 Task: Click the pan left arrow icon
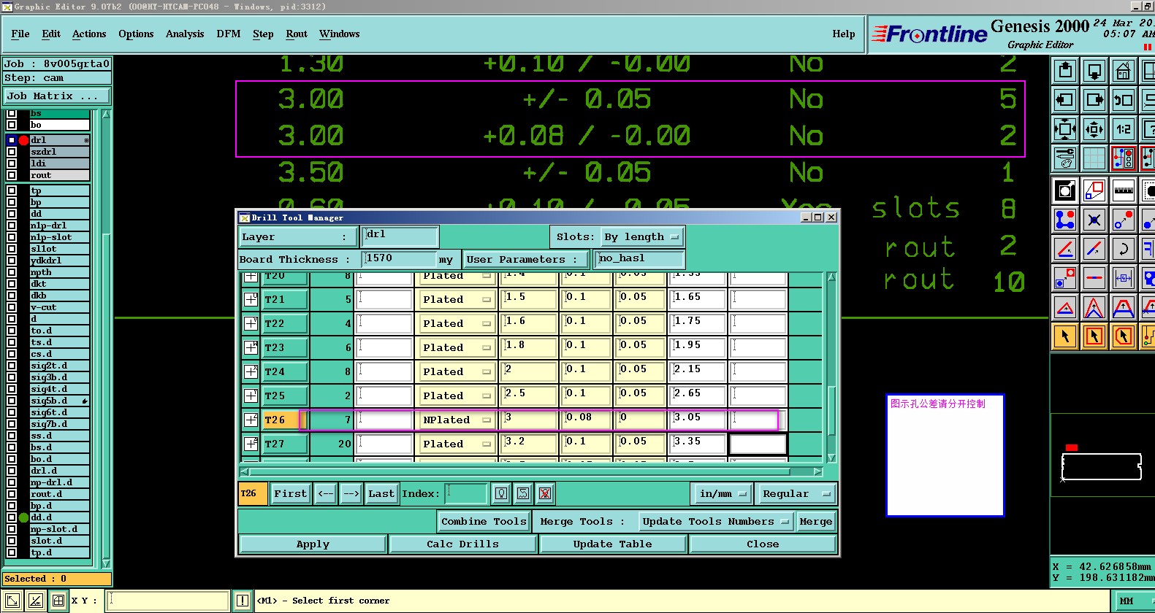[1065, 100]
